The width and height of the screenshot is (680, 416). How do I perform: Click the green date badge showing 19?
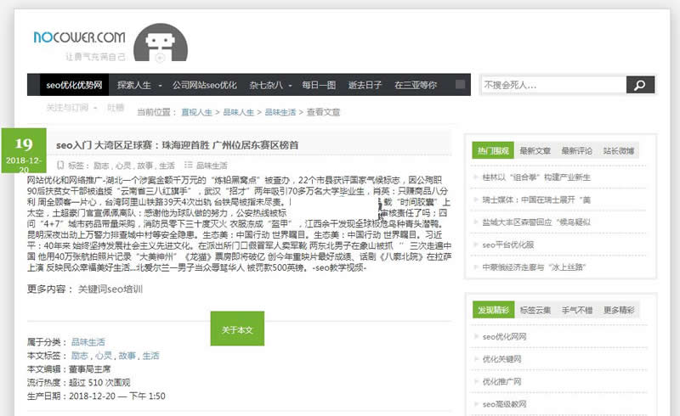(x=24, y=150)
